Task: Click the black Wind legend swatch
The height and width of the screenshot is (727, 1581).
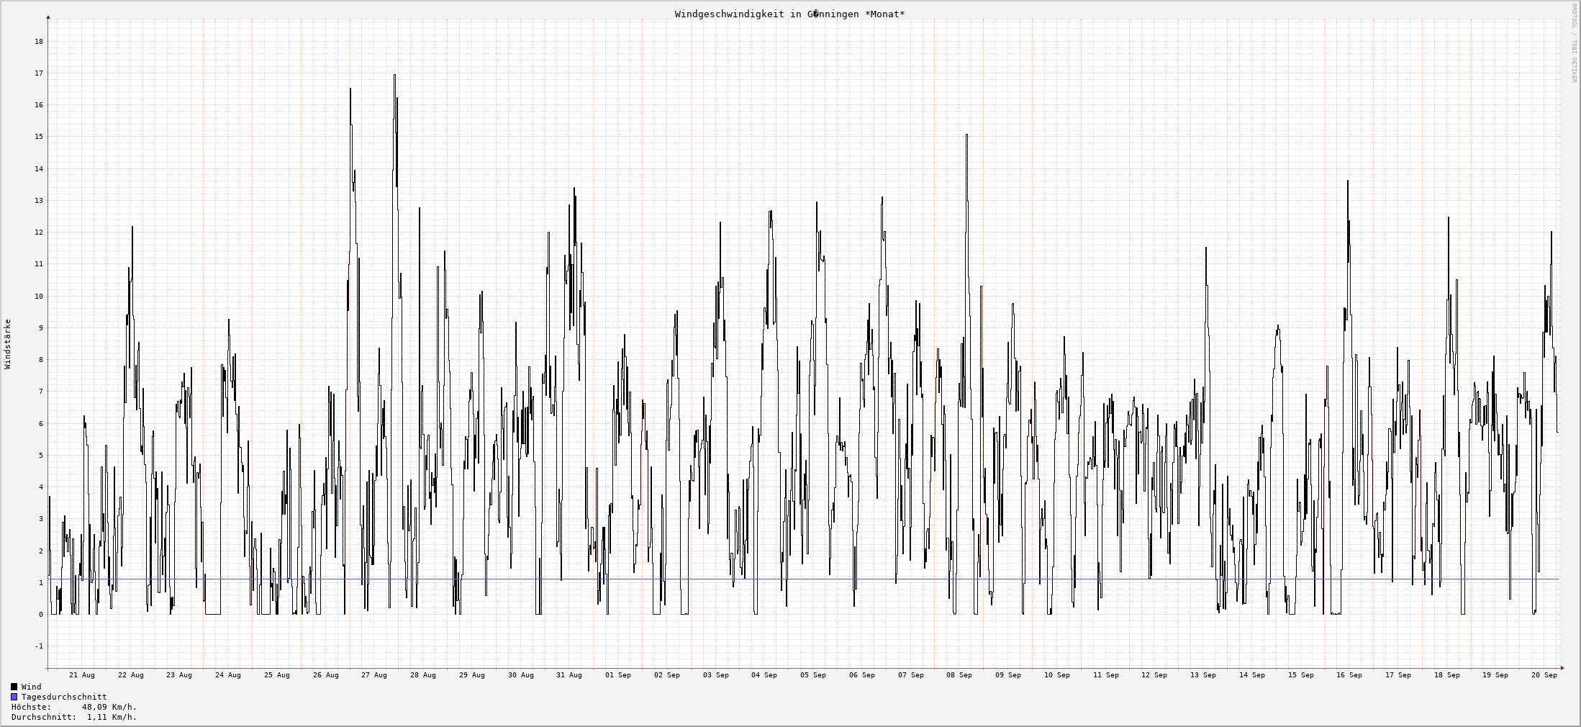Action: (x=14, y=687)
